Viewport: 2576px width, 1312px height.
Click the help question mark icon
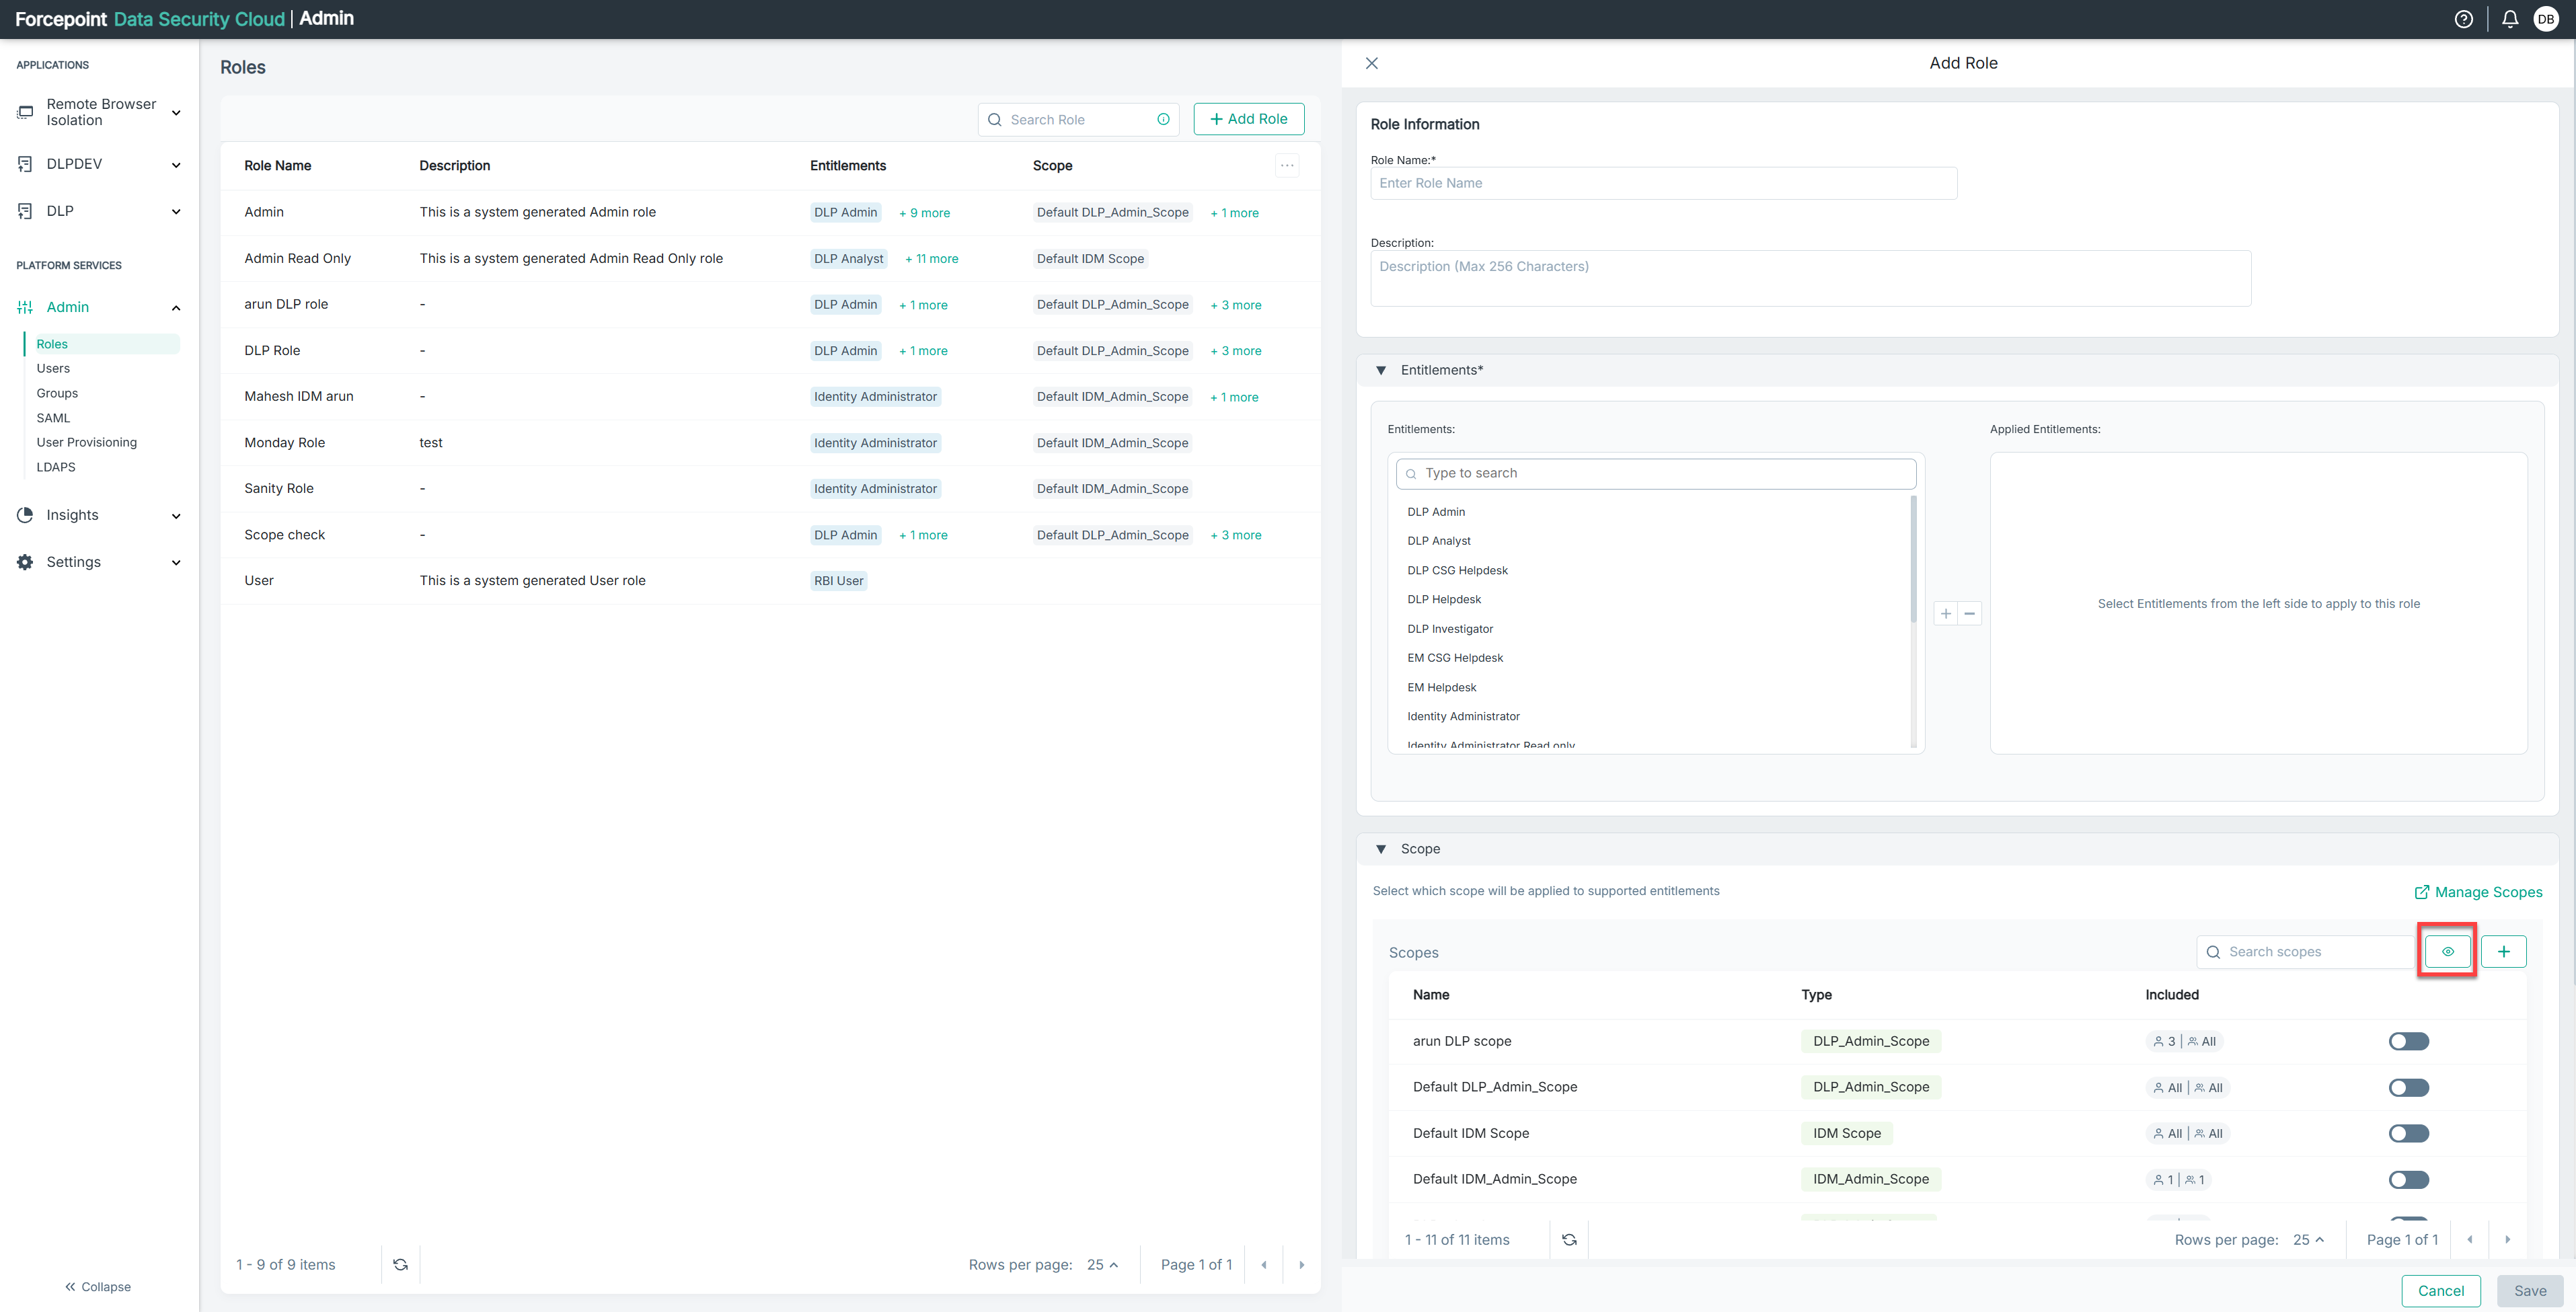coord(2463,19)
